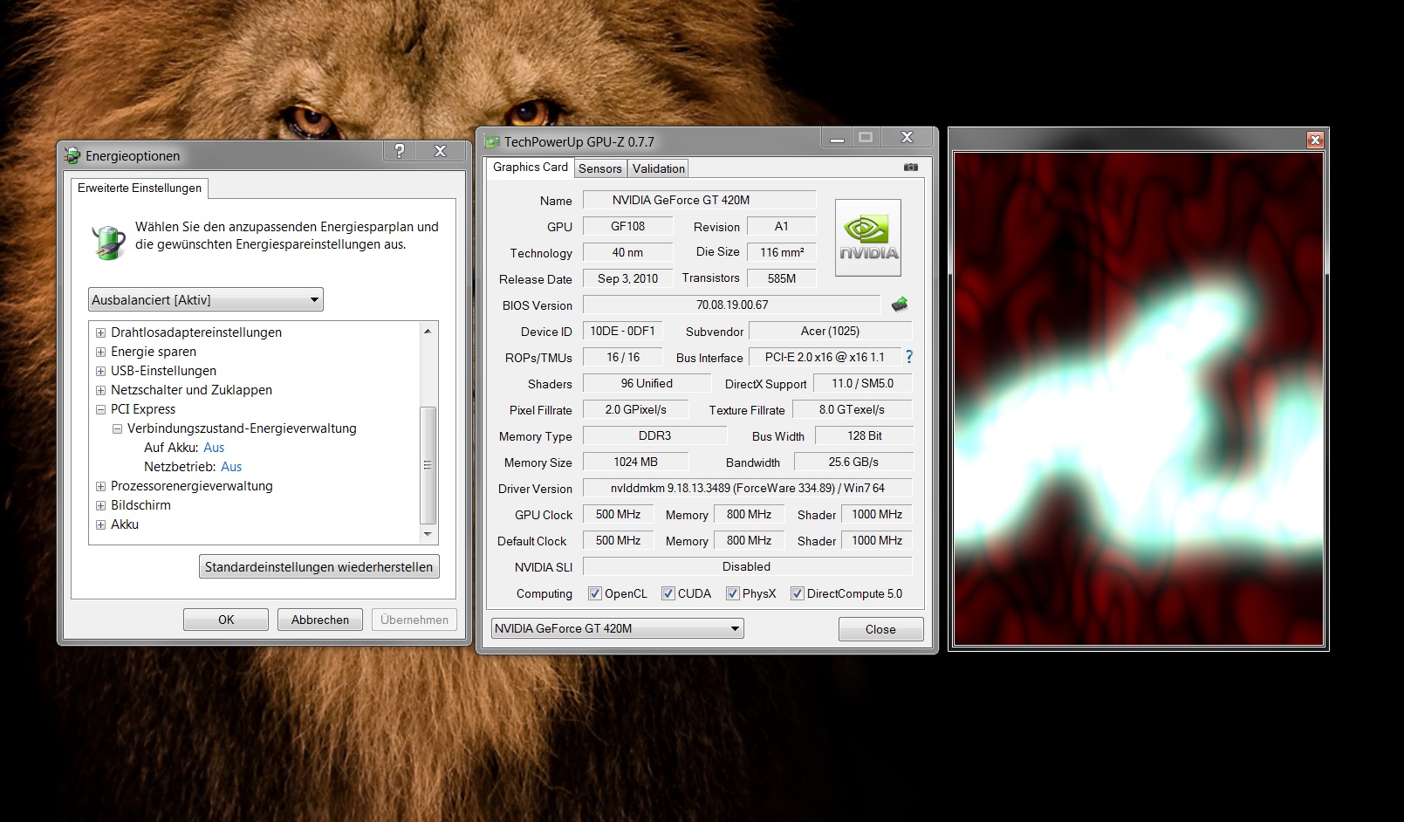Click the NVIDIA SLI Disabled field
This screenshot has height=822, width=1404.
[747, 566]
